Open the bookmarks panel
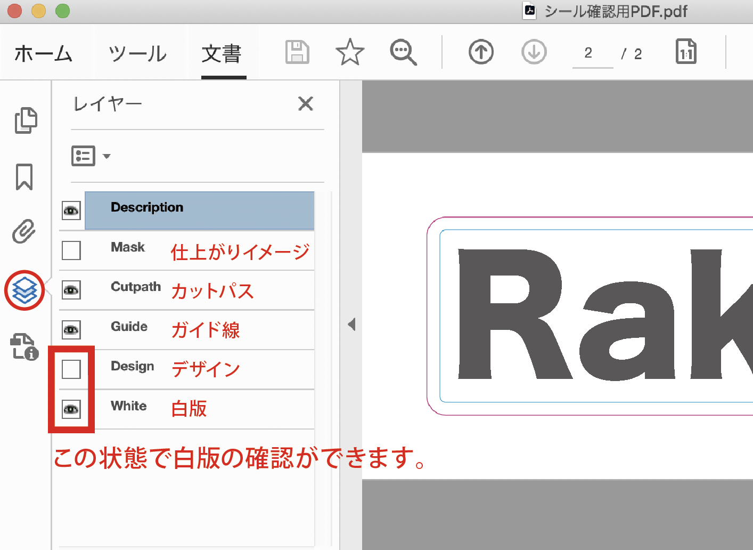Viewport: 753px width, 550px height. click(24, 177)
